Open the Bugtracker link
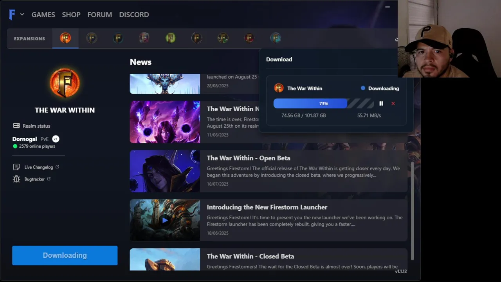This screenshot has width=501, height=282. (x=32, y=179)
